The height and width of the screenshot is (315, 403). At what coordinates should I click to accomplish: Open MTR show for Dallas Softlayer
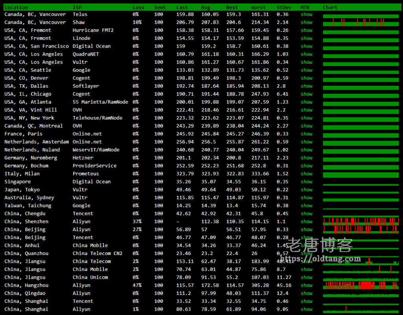(x=306, y=86)
